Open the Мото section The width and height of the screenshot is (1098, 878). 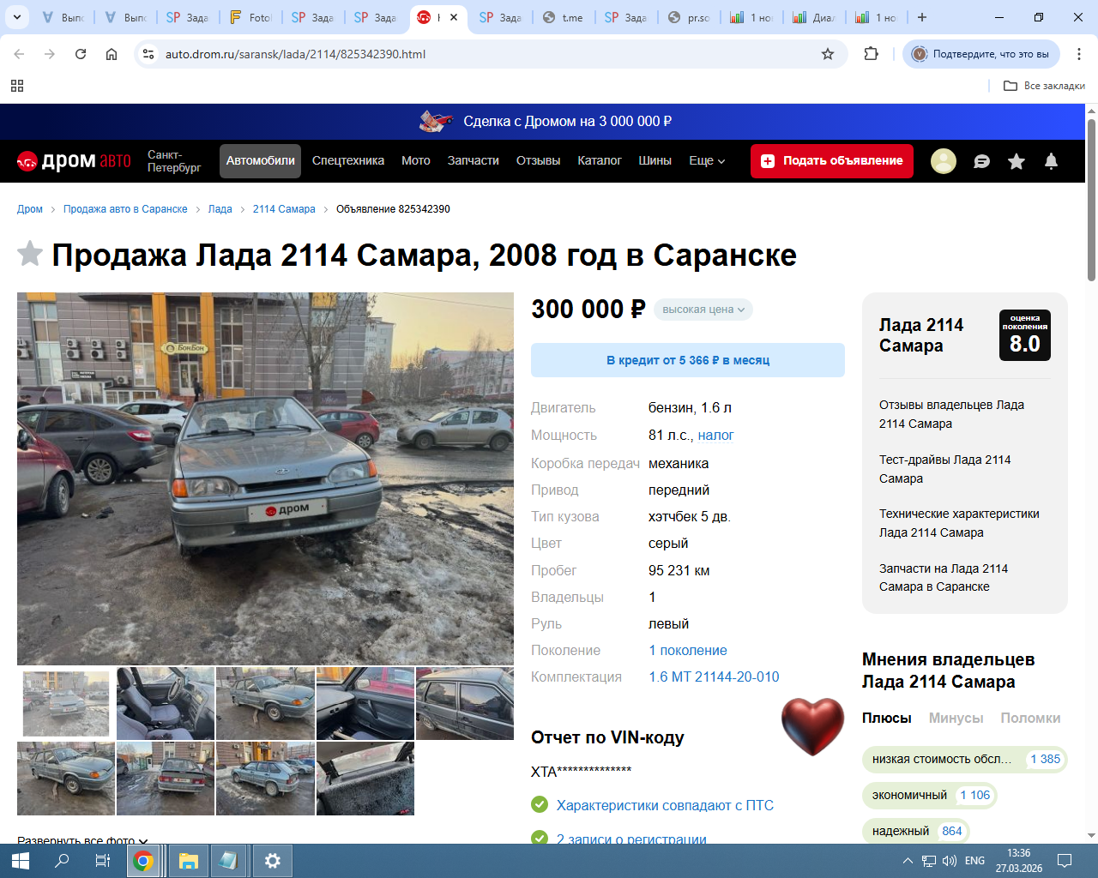[416, 160]
